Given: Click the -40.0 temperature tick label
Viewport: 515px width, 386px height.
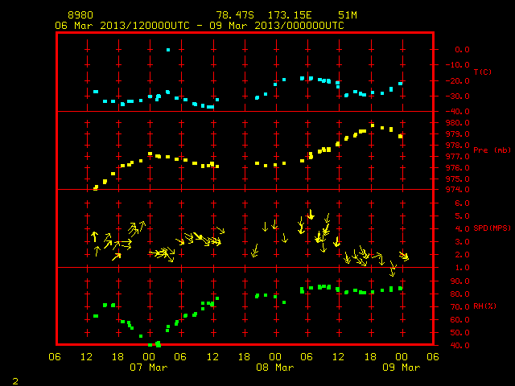Looking at the screenshot, I should click(x=458, y=111).
